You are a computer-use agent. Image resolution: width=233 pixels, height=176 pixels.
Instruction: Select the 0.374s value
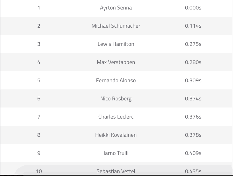[193, 98]
